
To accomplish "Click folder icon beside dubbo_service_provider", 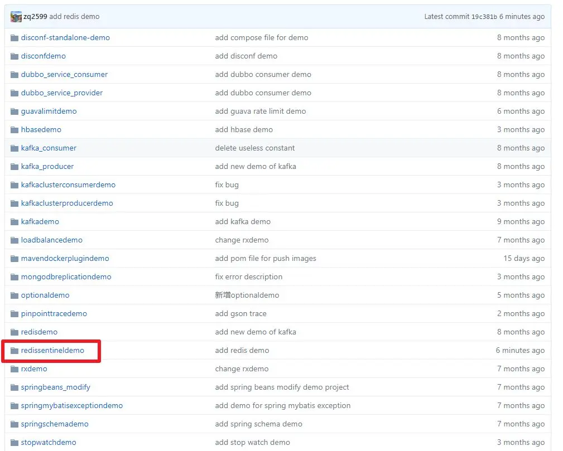I will 15,93.
